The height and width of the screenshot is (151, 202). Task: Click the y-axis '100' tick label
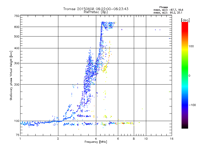tap(17, 121)
